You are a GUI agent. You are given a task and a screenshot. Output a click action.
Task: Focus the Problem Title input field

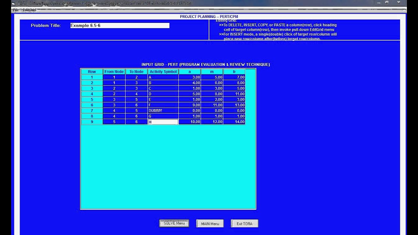pyautogui.click(x=120, y=25)
